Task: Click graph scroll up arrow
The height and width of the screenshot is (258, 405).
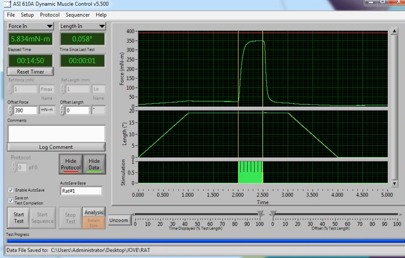Action: 394,31
